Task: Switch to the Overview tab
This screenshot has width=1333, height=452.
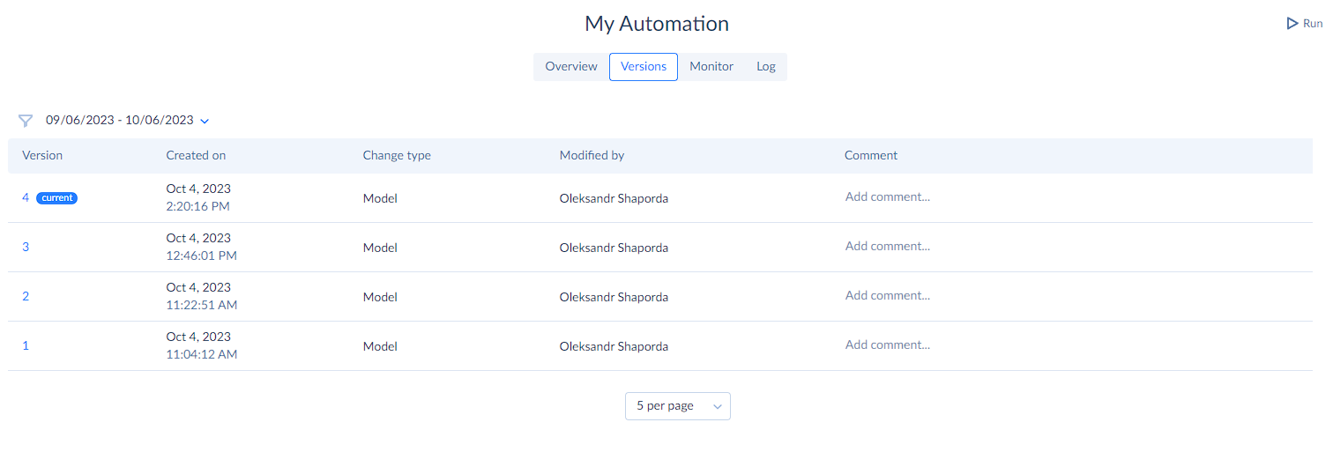Action: [571, 67]
